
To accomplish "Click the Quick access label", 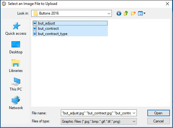I will click(x=16, y=33).
